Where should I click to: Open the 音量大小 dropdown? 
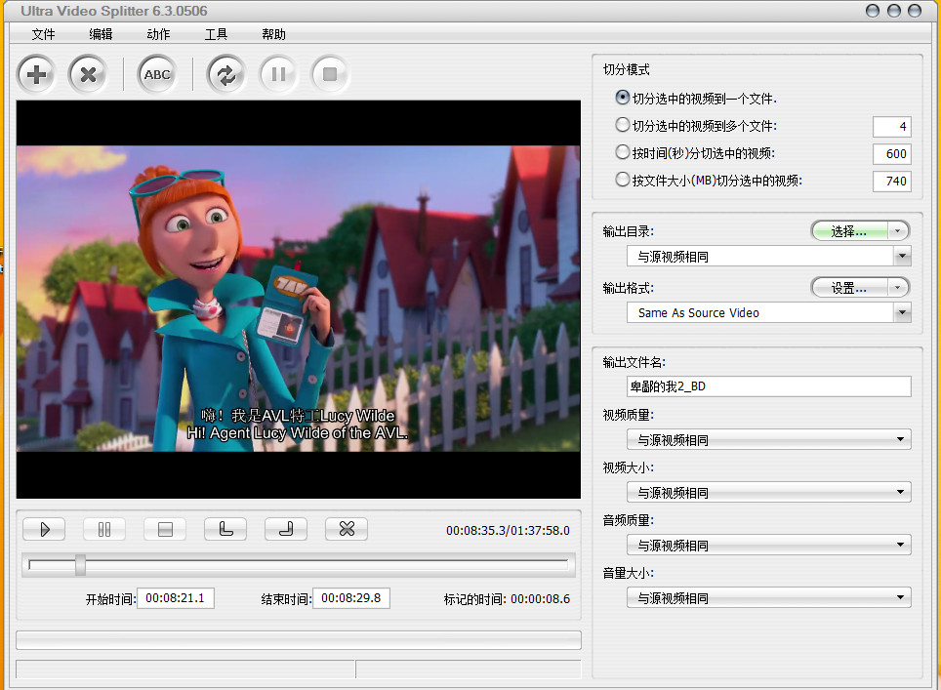(x=902, y=598)
